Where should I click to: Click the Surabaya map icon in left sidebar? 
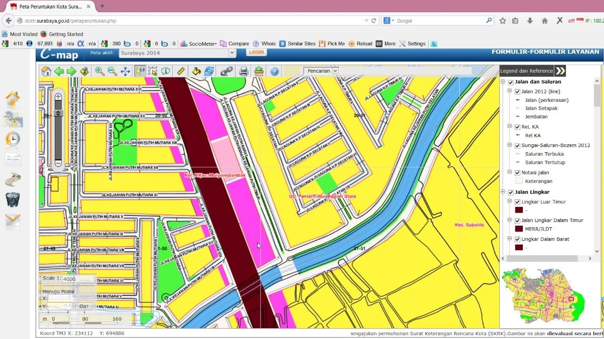13,119
